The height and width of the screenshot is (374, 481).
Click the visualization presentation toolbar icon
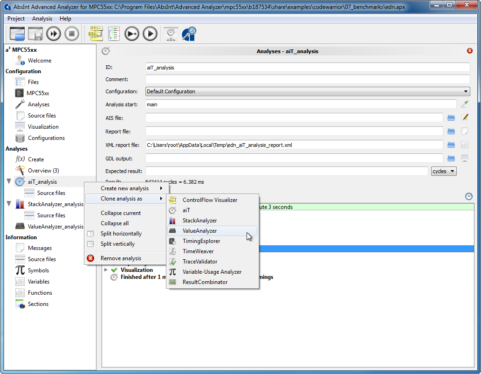(x=171, y=34)
